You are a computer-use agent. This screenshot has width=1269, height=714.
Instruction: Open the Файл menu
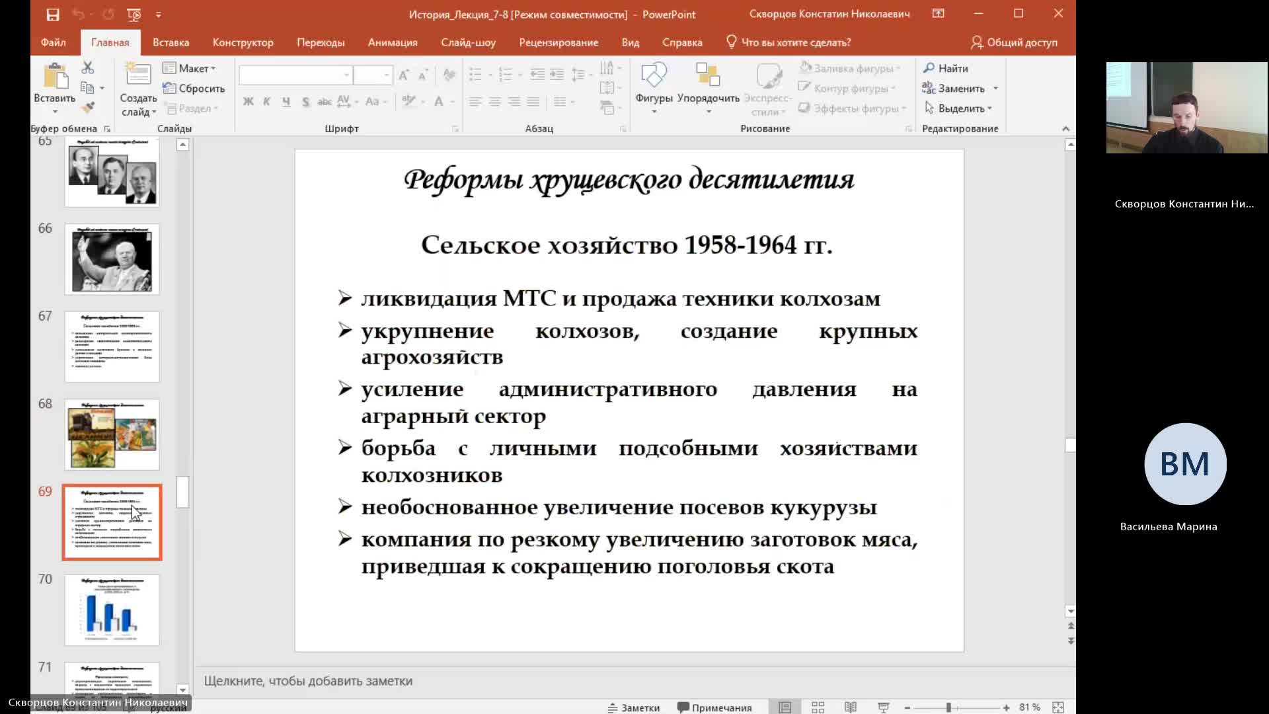pyautogui.click(x=53, y=42)
